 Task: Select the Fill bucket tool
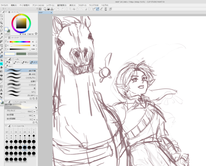1,75
